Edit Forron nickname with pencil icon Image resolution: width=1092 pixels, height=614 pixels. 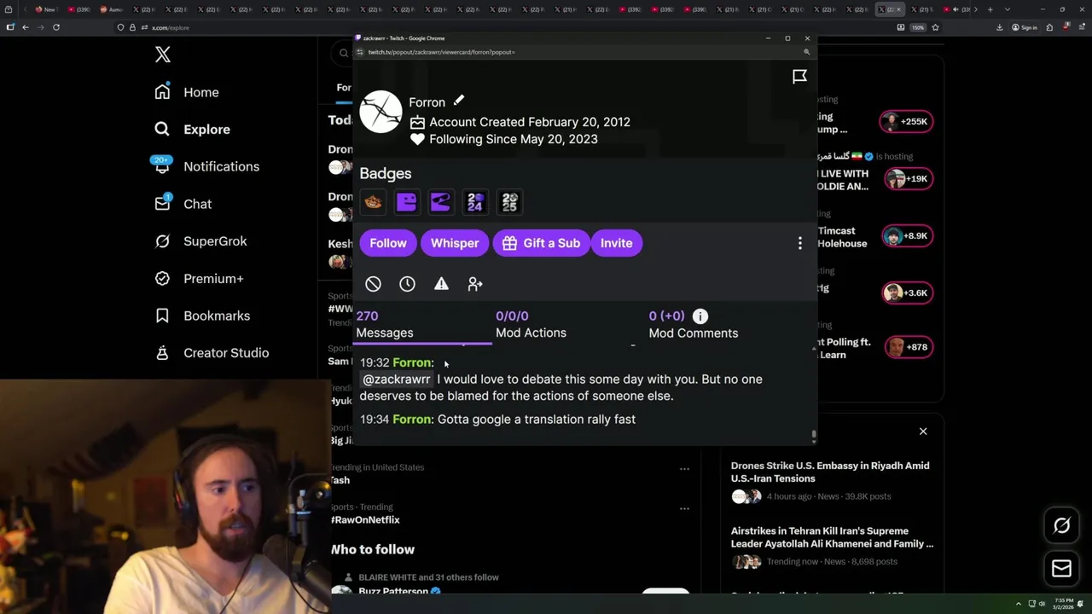click(x=459, y=101)
